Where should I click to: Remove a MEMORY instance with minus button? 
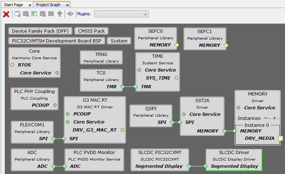click(266, 118)
